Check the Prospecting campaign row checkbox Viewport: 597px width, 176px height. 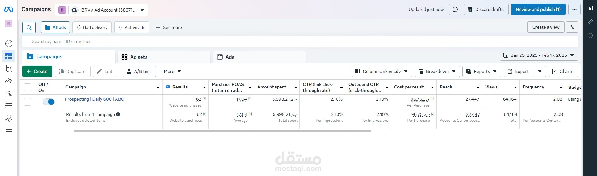click(x=27, y=102)
